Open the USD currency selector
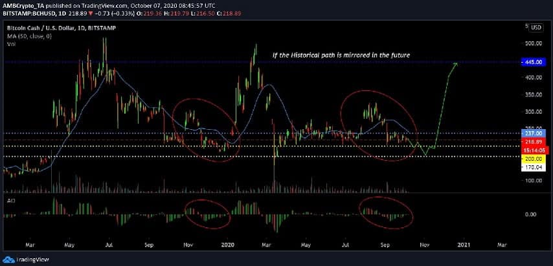Screen dimensions: 553x266 [536, 27]
